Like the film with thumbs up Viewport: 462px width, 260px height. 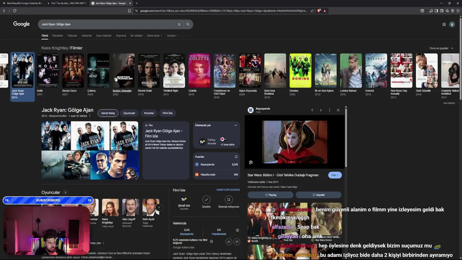click(228, 242)
